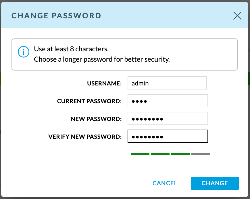
Task: Close the Change Password dialog with X
Action: [237, 15]
